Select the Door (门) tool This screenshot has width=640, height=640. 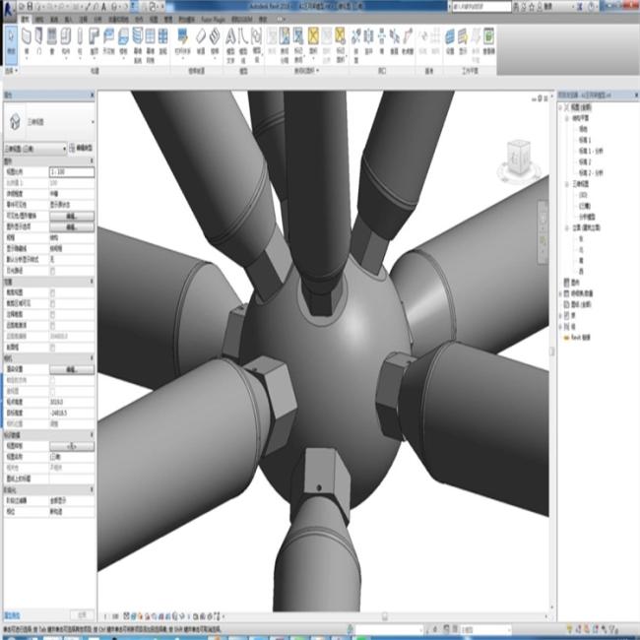point(39,41)
